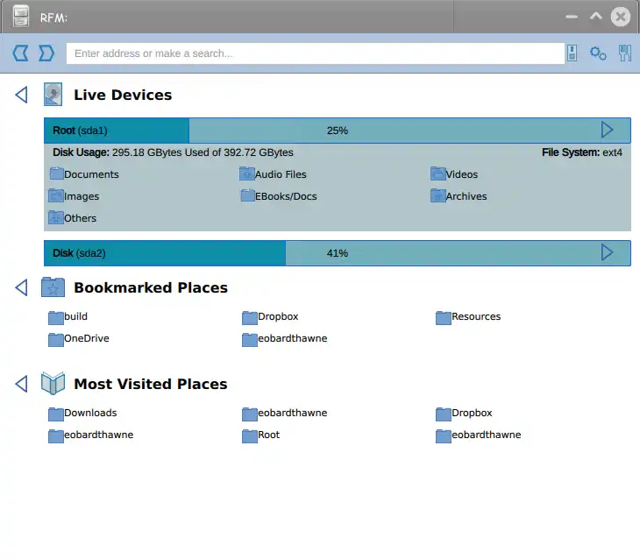Open the Others category

(72, 218)
